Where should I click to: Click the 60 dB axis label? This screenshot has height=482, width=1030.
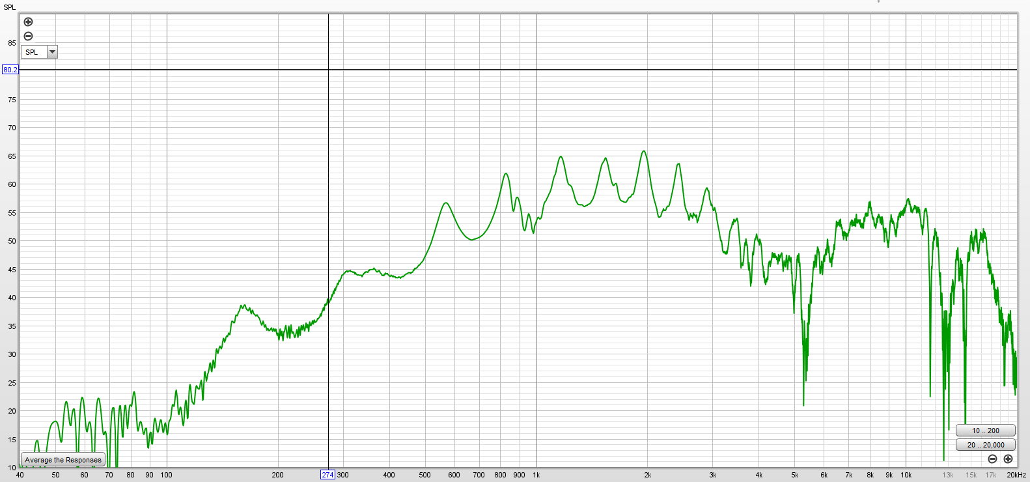[12, 184]
